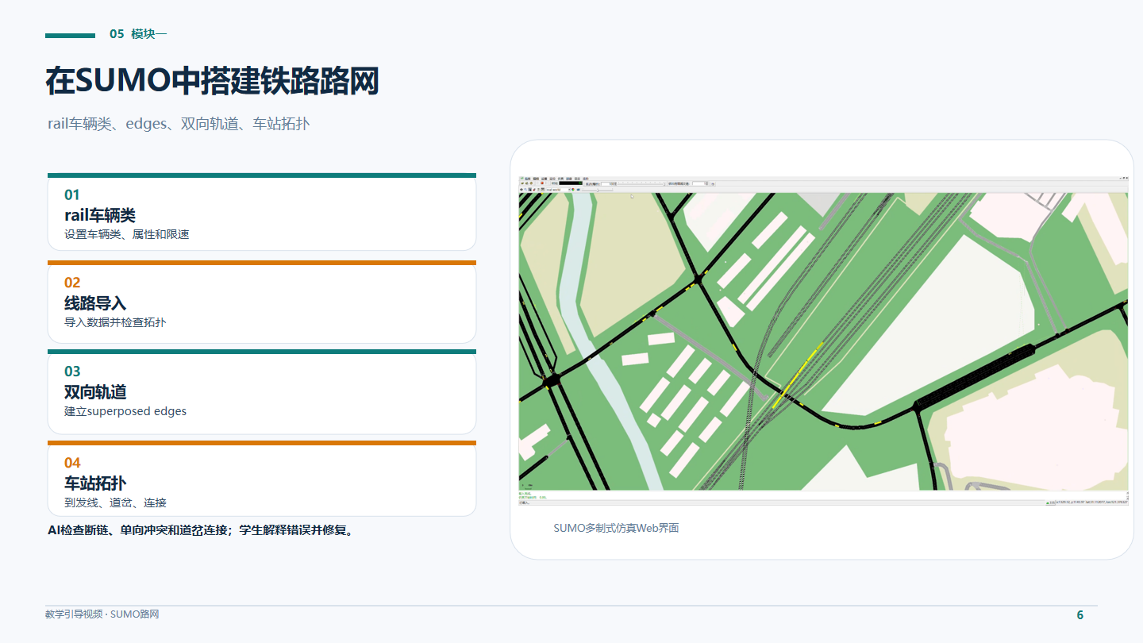Screen dimensions: 1143x643
Task: Click the step number "02"
Action: pos(72,283)
